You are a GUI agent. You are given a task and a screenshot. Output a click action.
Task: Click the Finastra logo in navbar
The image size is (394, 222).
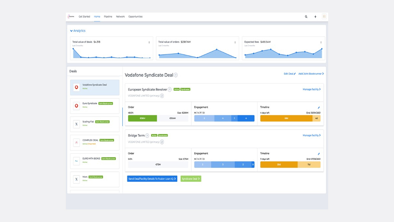coord(71,17)
